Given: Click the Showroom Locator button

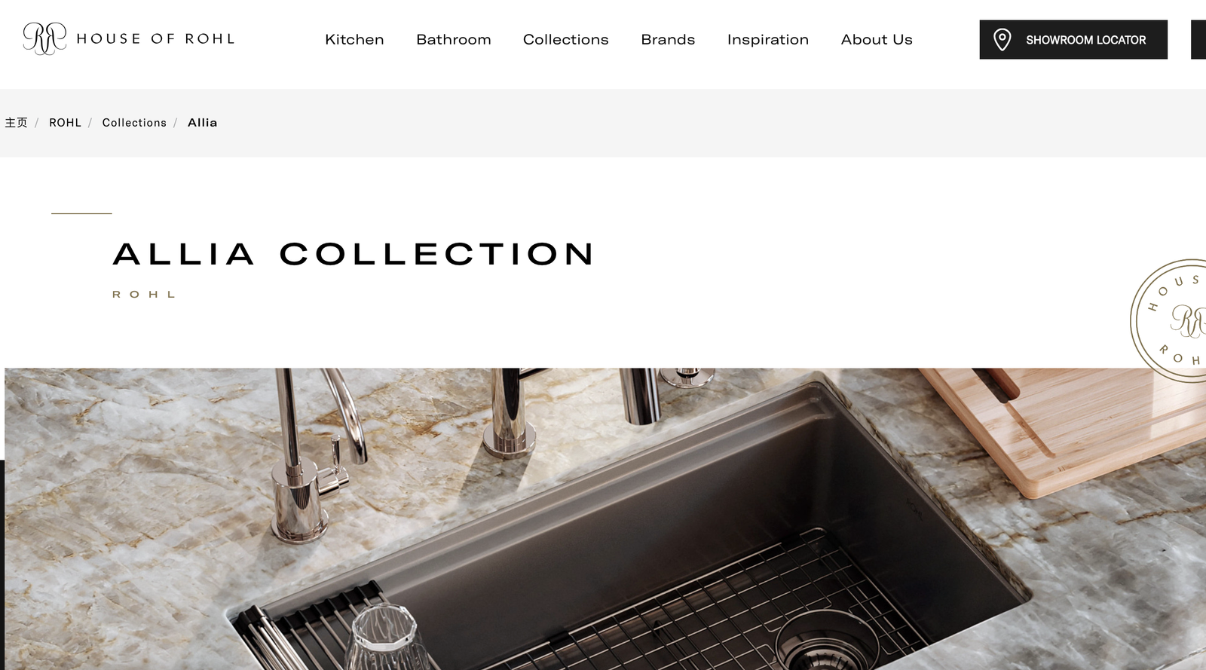Looking at the screenshot, I should [1073, 39].
